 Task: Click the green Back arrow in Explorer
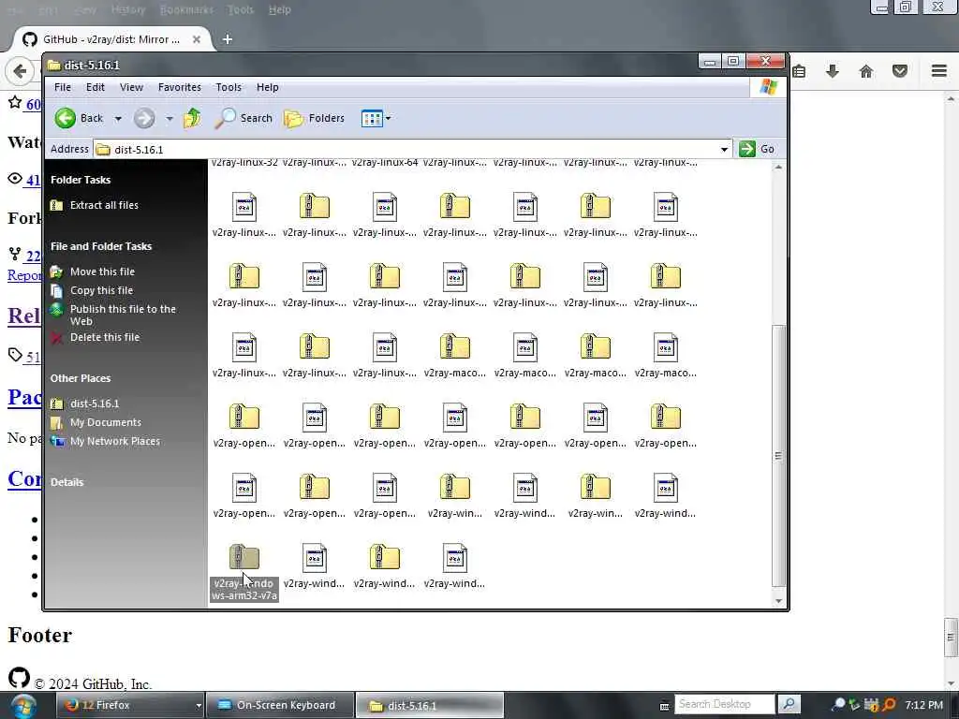click(65, 118)
